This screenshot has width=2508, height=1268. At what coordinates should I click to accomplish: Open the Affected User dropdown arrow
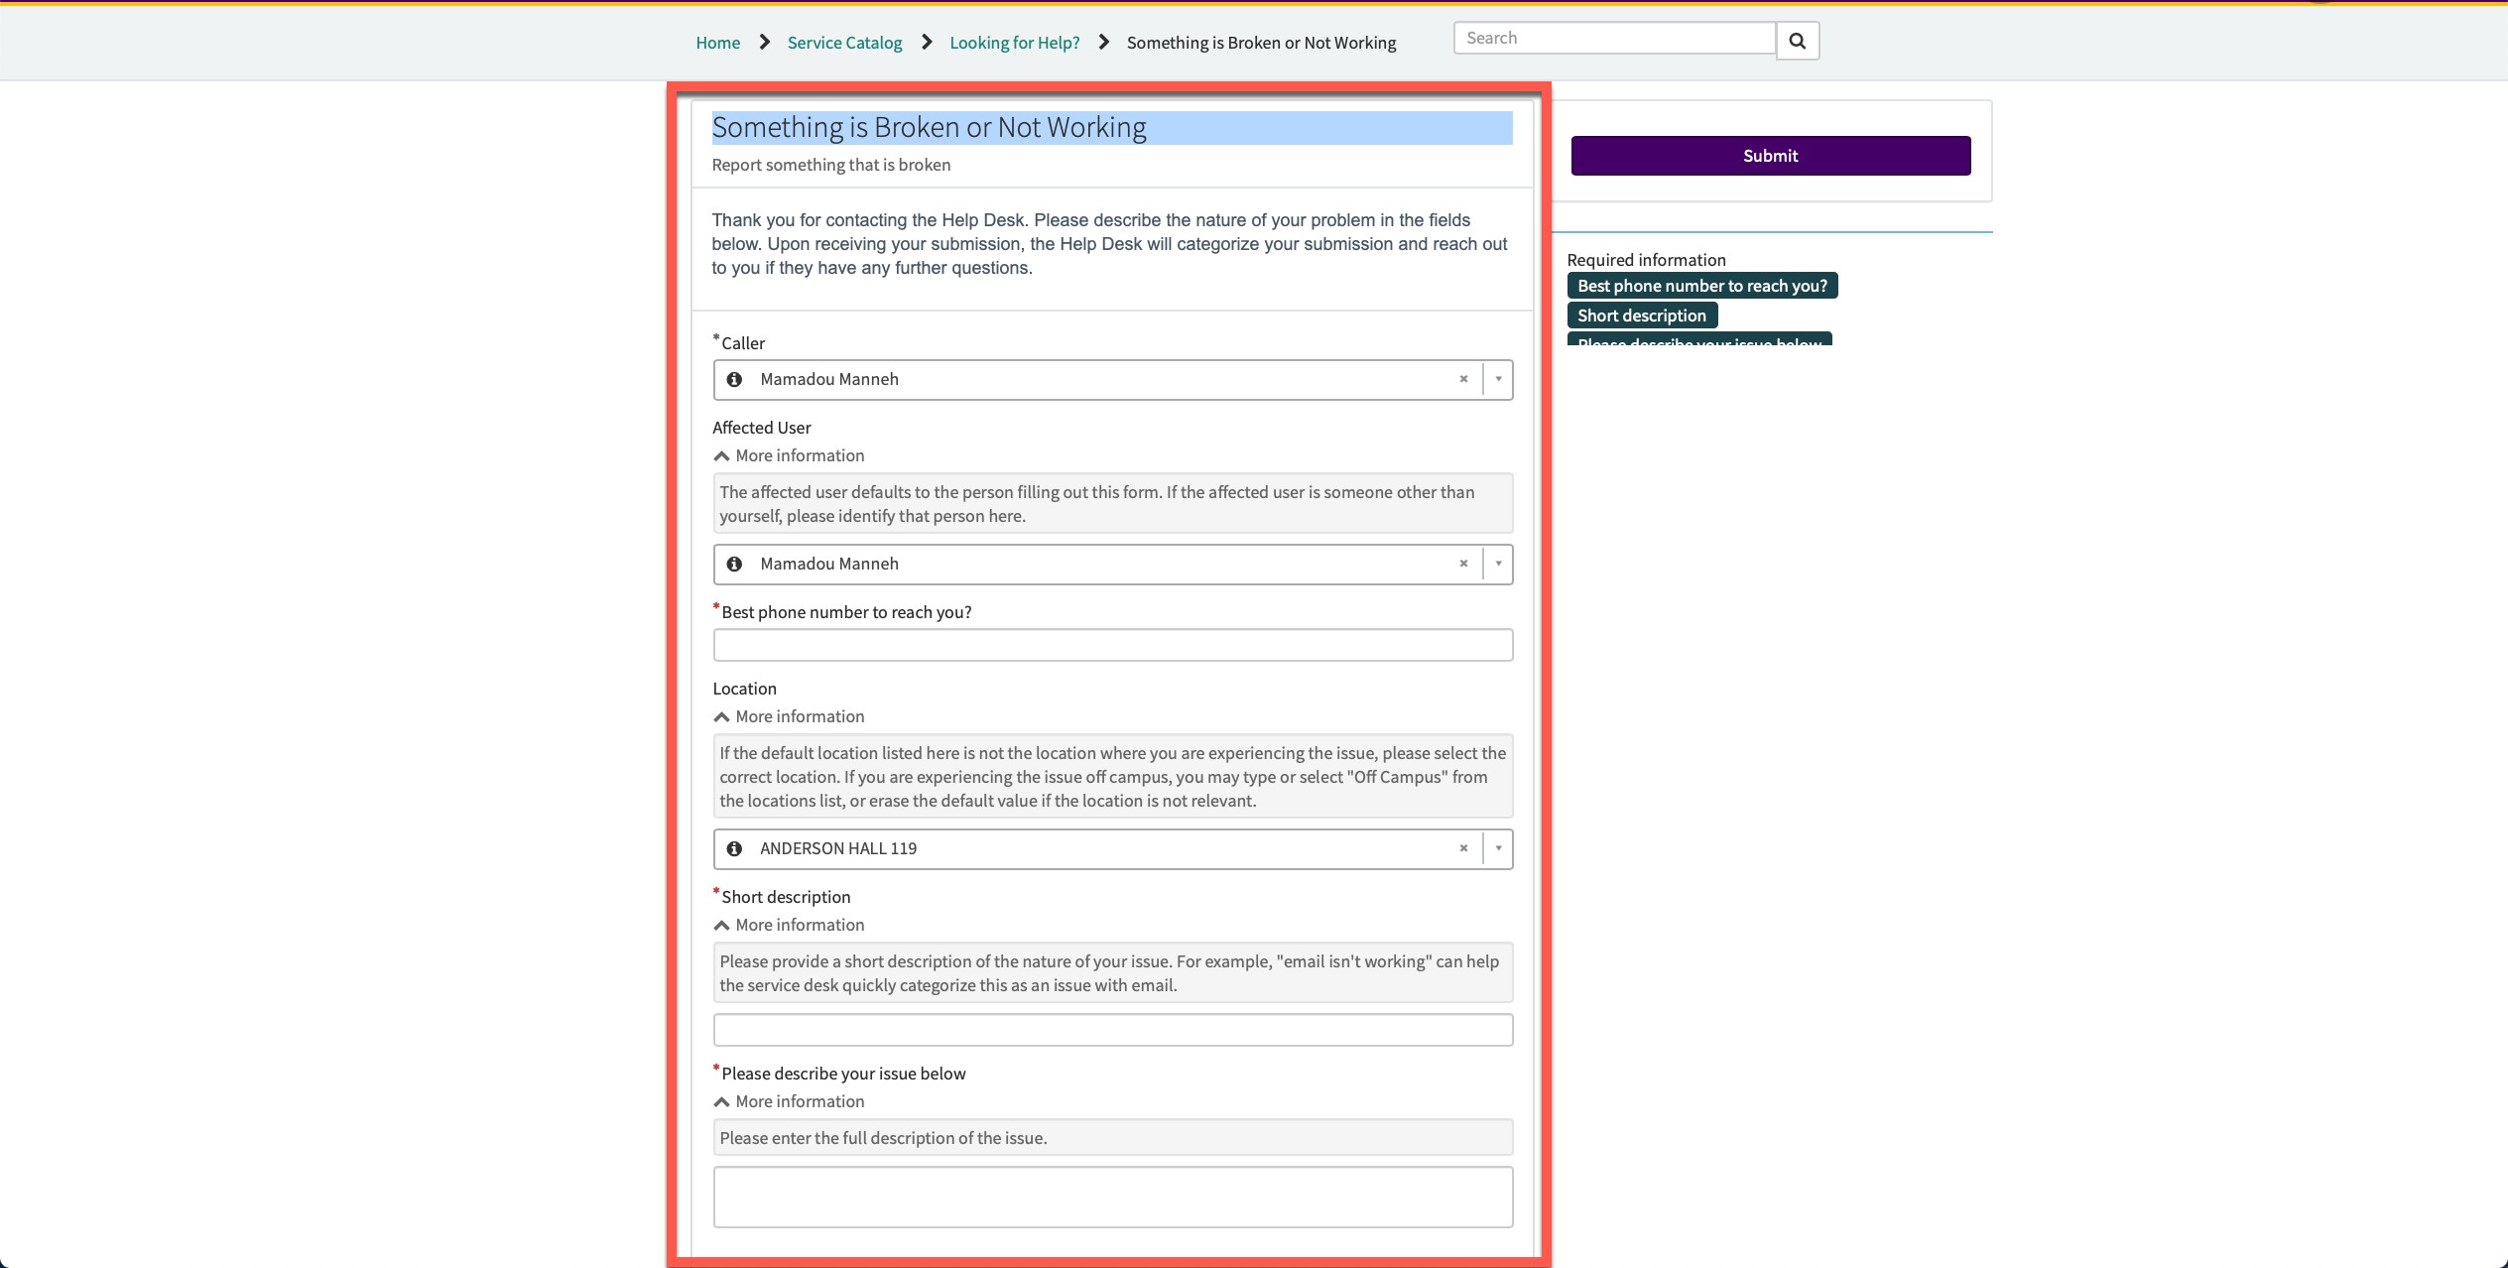tap(1498, 565)
